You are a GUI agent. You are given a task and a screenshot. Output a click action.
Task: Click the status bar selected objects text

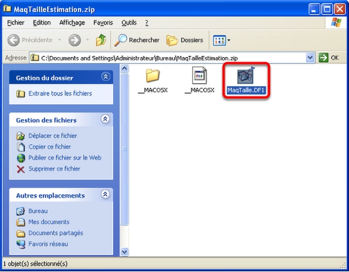coord(35,264)
